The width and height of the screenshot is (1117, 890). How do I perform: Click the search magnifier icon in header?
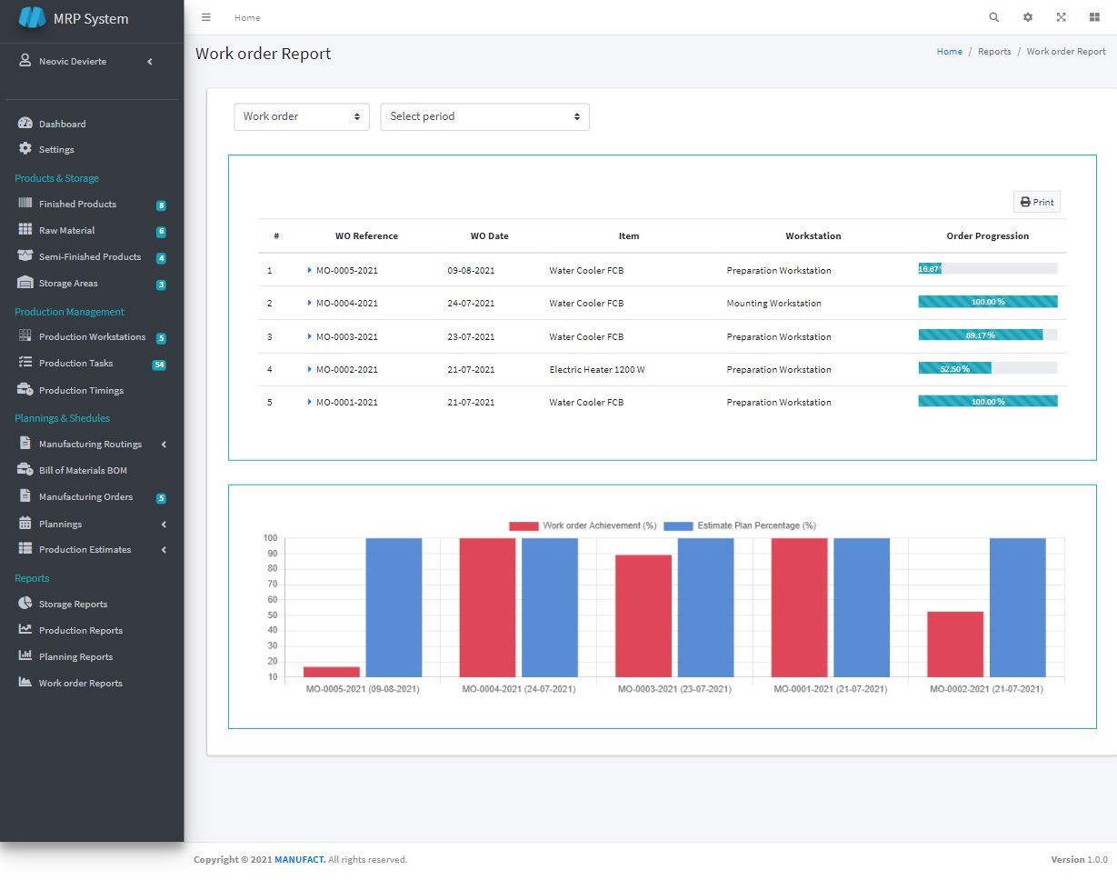click(993, 17)
